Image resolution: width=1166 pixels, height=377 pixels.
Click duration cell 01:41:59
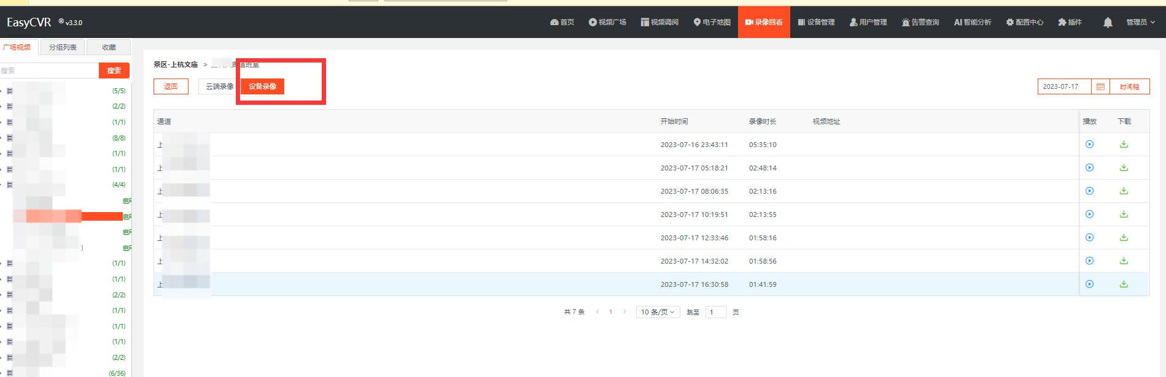(x=763, y=284)
